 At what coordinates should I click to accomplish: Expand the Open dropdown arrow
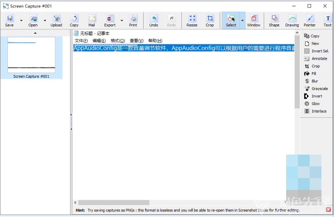(x=45, y=21)
